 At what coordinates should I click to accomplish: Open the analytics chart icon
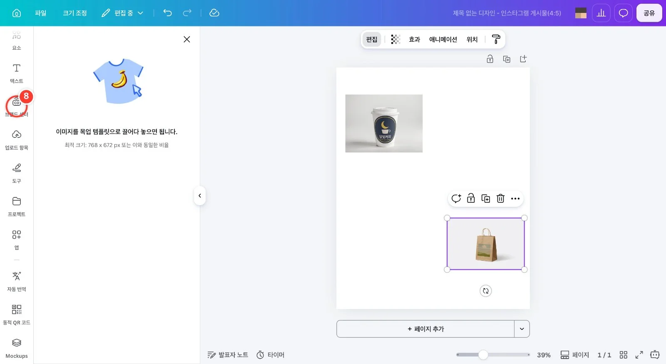click(601, 13)
